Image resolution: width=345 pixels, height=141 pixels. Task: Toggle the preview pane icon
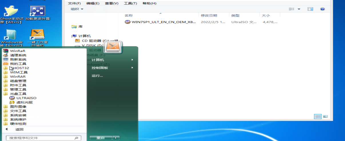pos(310,9)
